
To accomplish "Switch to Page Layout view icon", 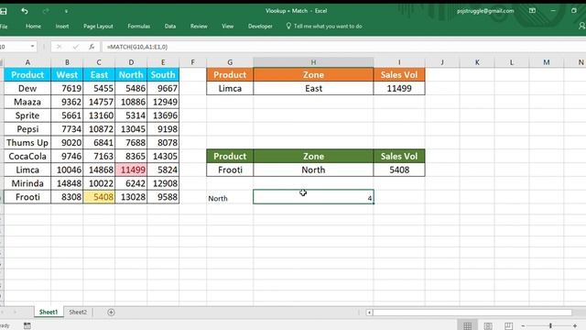I will (488, 325).
